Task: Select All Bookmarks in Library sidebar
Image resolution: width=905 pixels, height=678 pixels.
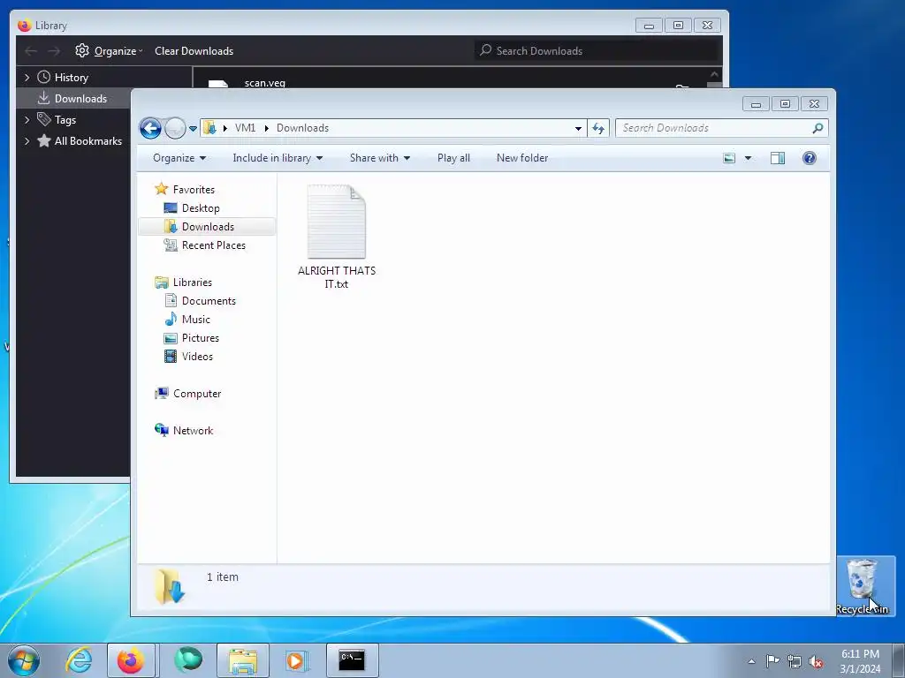Action: (87, 141)
